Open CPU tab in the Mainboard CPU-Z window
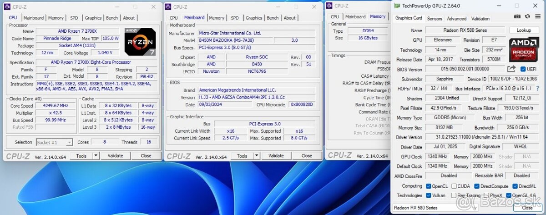The width and height of the screenshot is (546, 215). click(x=174, y=18)
